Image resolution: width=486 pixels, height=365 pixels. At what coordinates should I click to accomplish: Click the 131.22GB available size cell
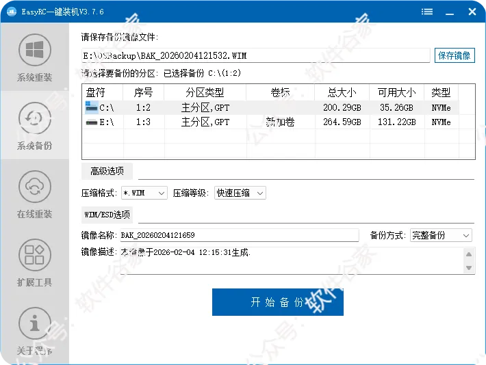pos(397,122)
